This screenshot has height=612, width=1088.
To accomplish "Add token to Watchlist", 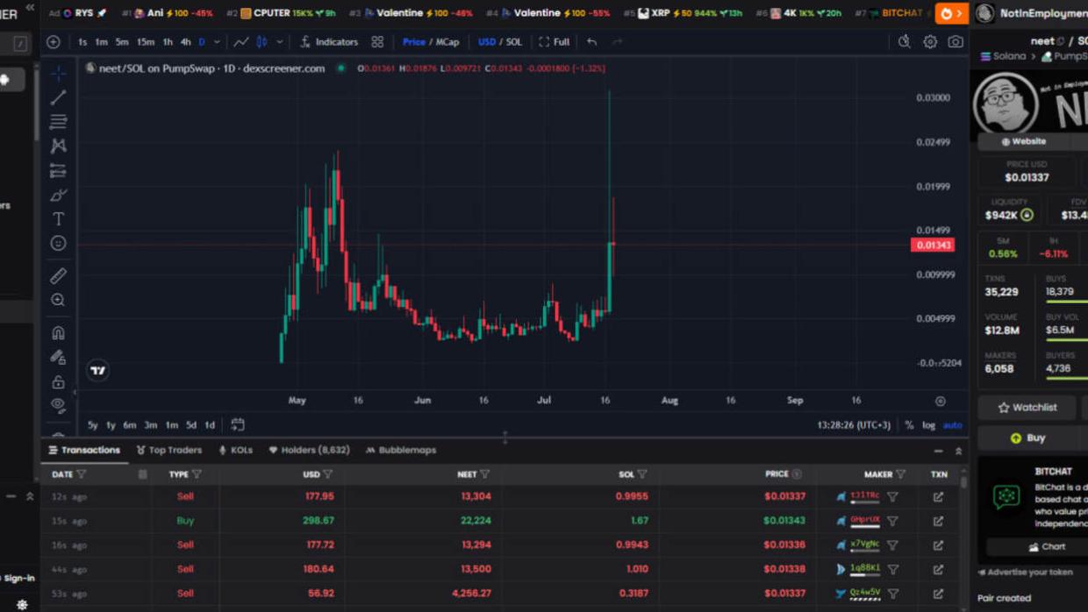I will click(1027, 408).
